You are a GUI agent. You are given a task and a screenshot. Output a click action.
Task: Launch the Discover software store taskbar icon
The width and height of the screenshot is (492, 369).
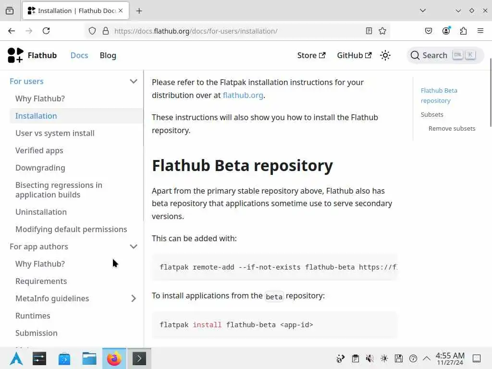(x=64, y=358)
